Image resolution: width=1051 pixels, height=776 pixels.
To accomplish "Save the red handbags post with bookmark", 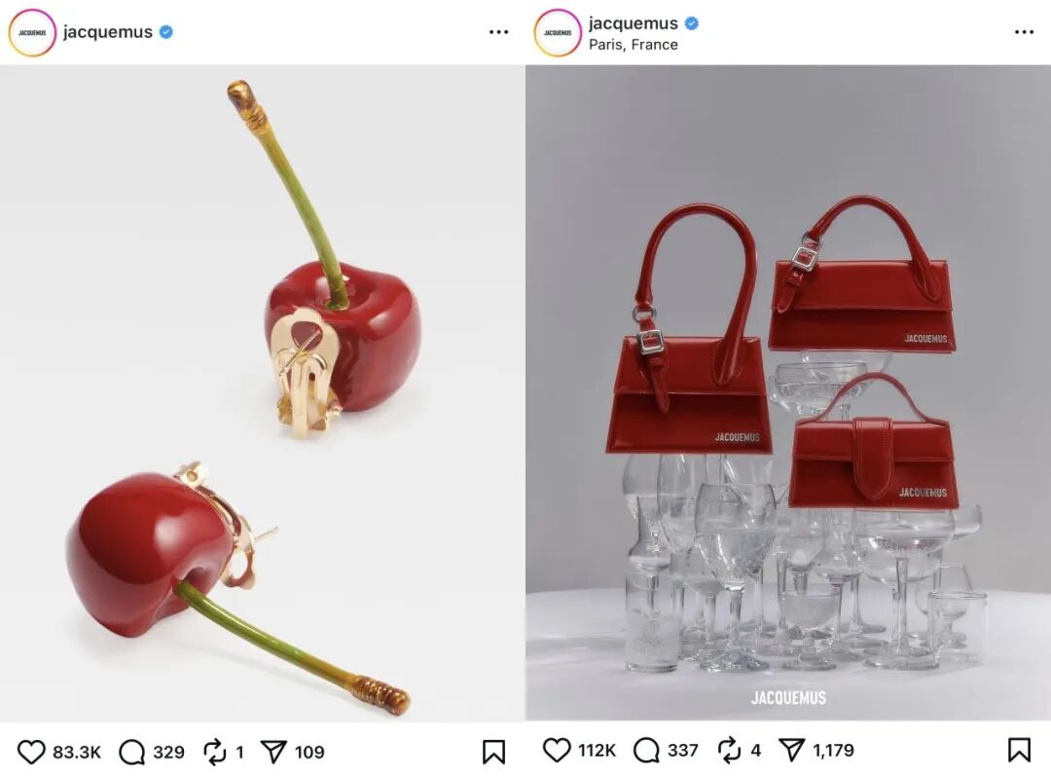I will [1019, 751].
